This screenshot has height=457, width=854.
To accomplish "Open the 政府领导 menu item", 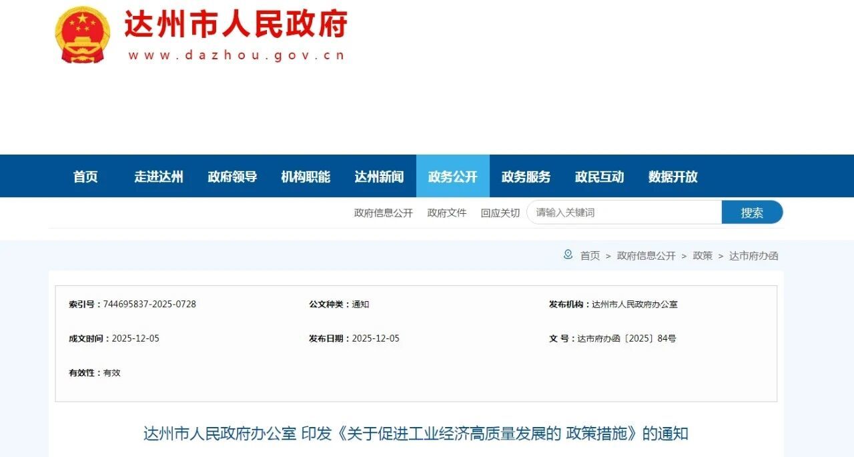I will tap(232, 177).
